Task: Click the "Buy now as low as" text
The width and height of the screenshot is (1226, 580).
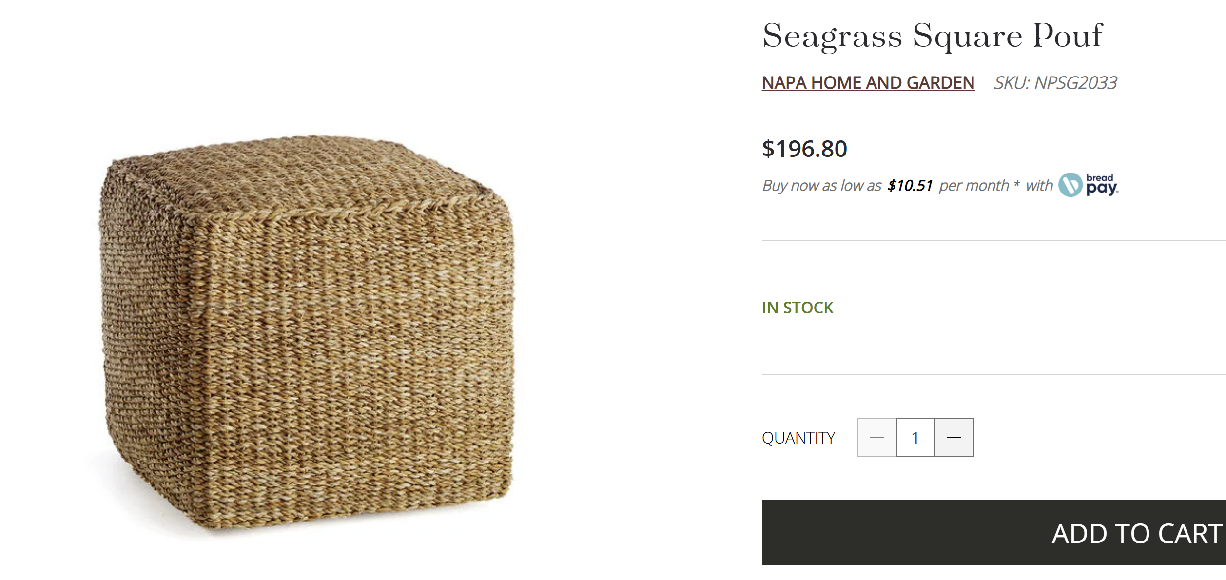Action: click(x=822, y=186)
